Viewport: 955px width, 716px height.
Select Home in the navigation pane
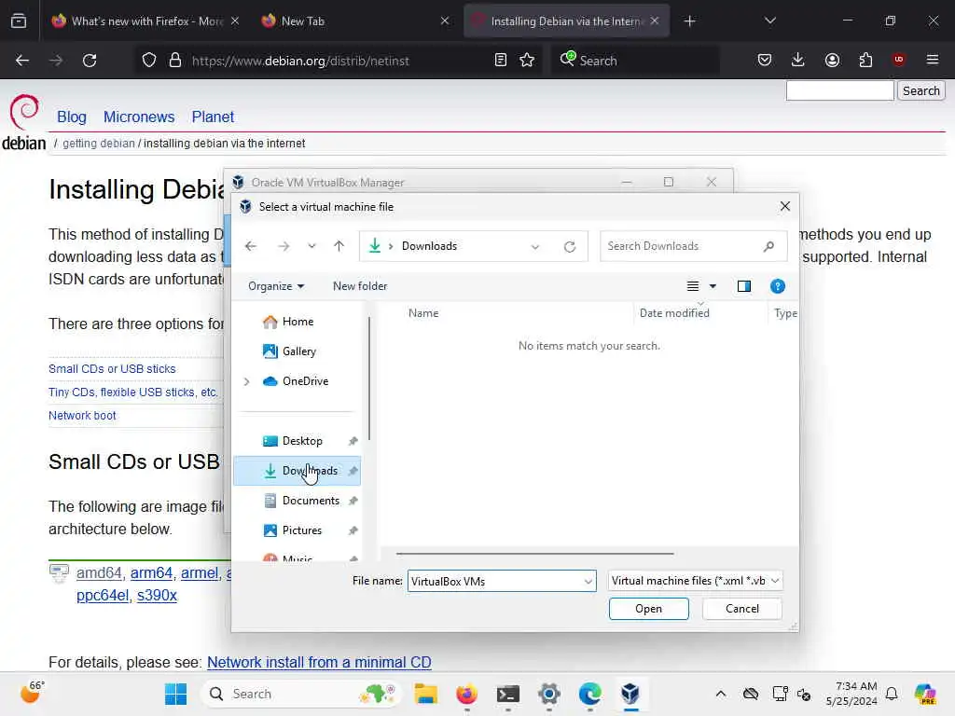tap(298, 322)
